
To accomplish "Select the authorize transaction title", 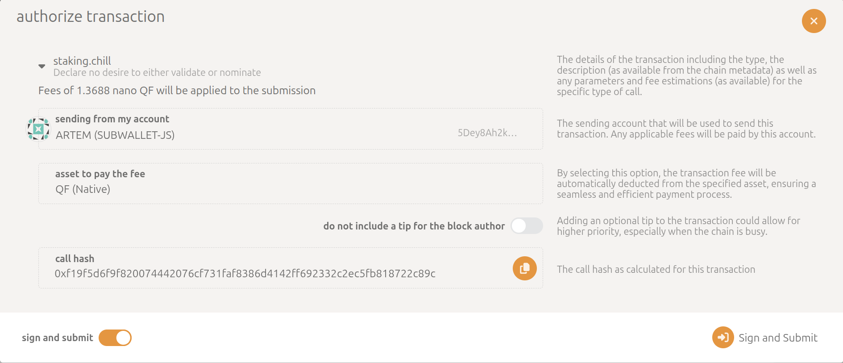I will [91, 16].
